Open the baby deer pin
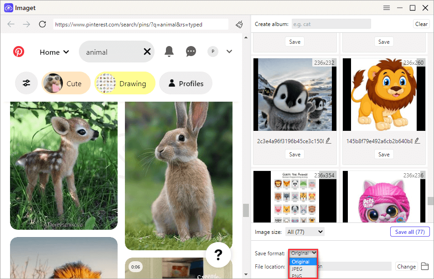The width and height of the screenshot is (434, 279). pos(64,165)
